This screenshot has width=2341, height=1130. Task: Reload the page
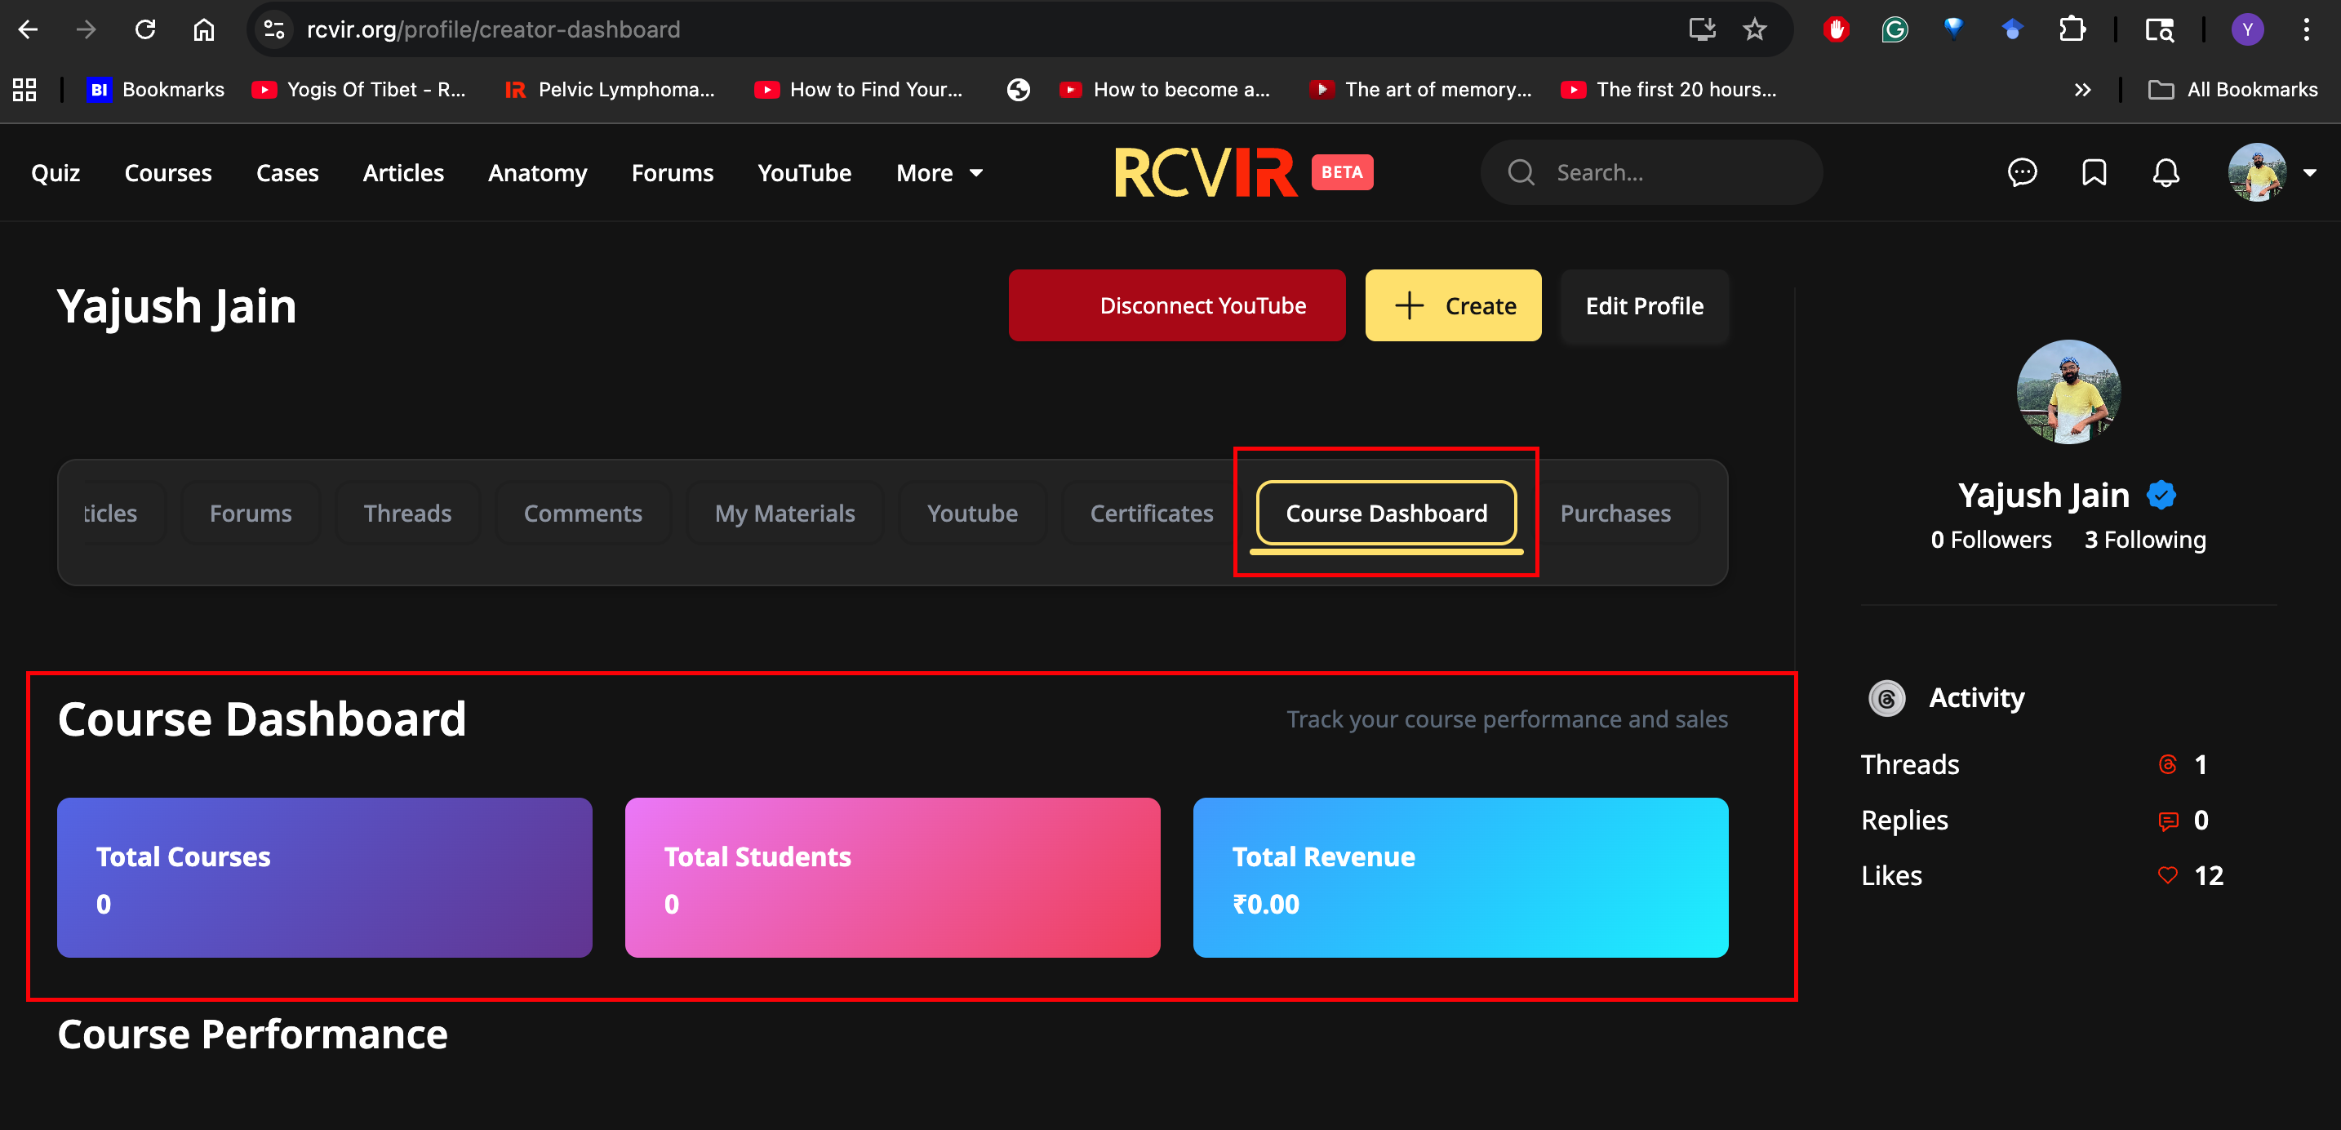[x=145, y=30]
